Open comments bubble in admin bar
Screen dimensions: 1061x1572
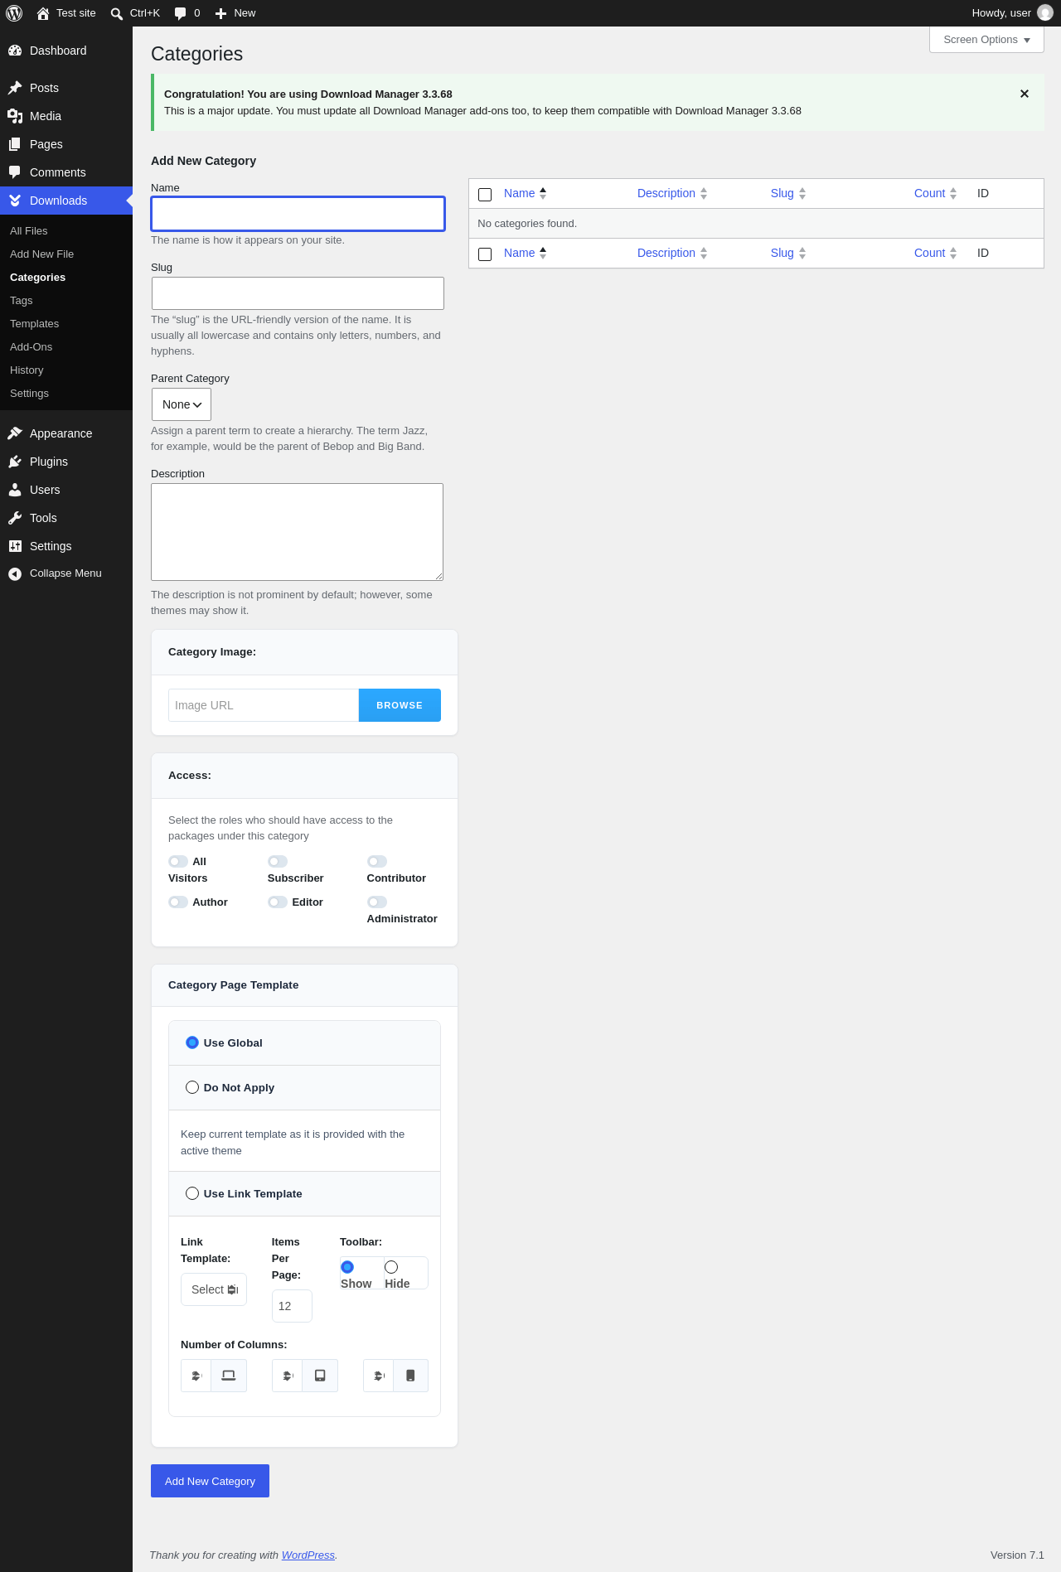[x=187, y=13]
